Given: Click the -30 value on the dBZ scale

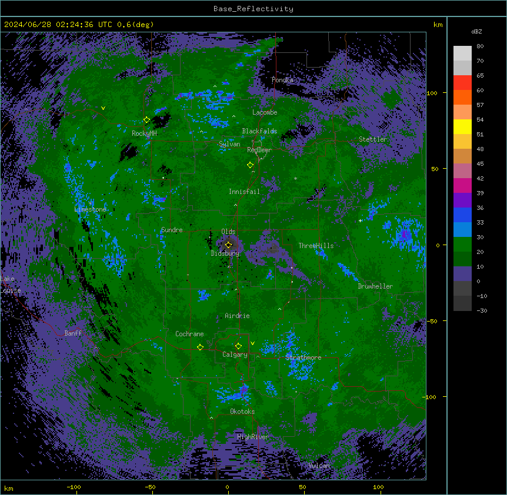Looking at the screenshot, I should tap(482, 311).
